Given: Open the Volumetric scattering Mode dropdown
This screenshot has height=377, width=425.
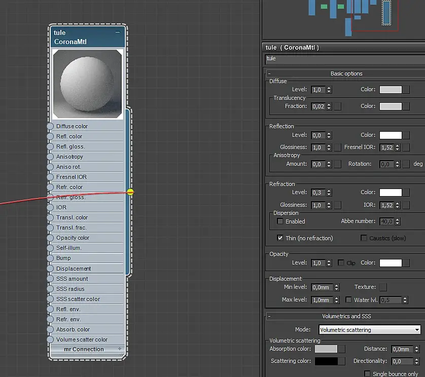Looking at the screenshot, I should pyautogui.click(x=370, y=329).
